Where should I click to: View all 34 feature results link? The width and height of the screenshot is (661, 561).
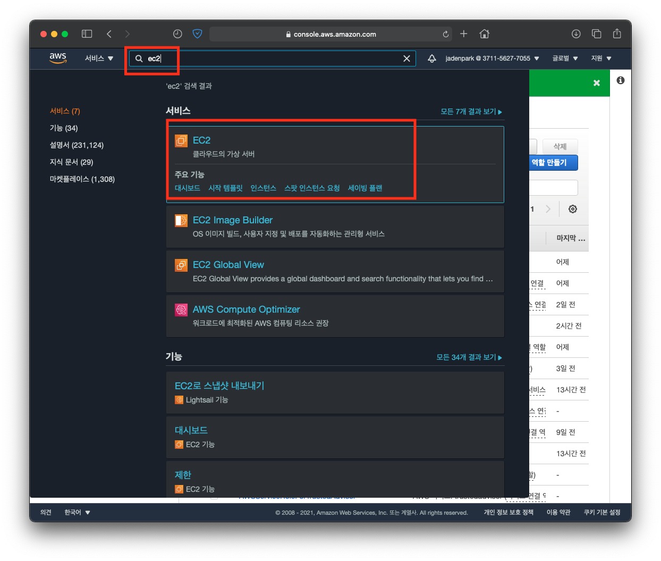(469, 357)
